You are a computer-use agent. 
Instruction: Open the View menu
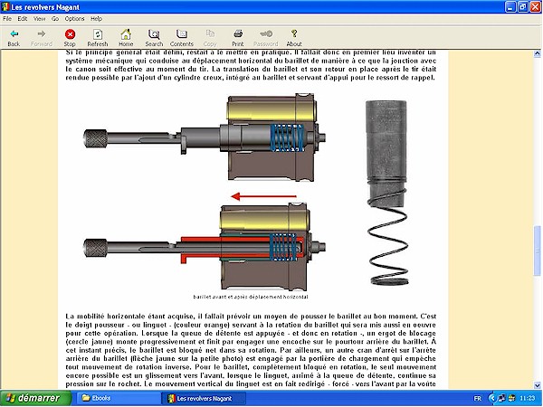(39, 19)
